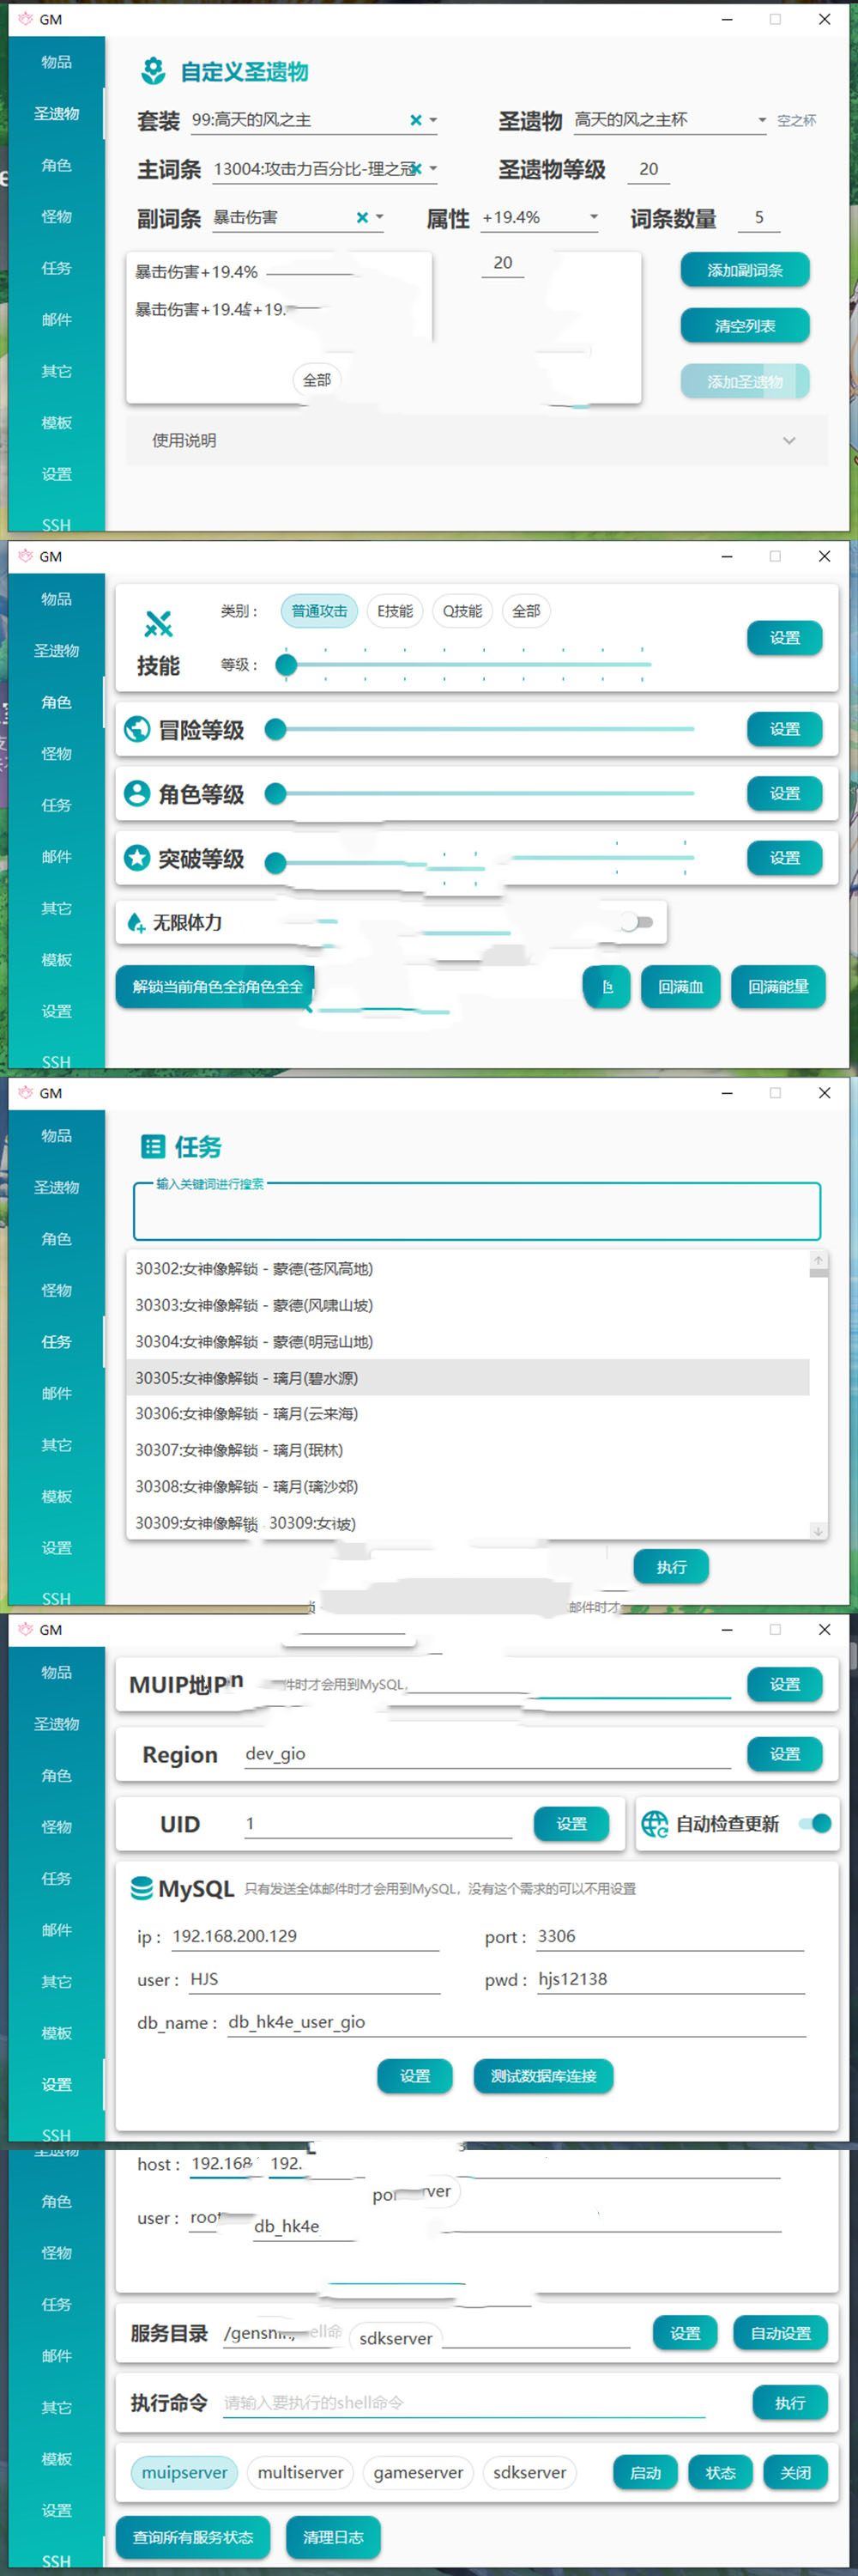Click the 清空列表 button
Screen dimensions: 858x2576
tap(744, 326)
